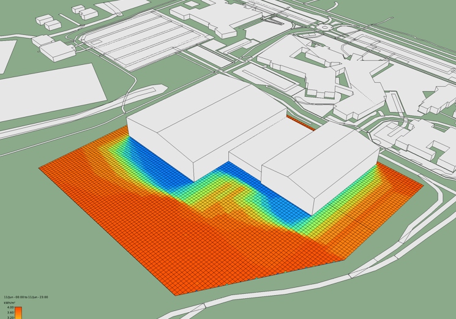Click the roundabout at the top

click(x=324, y=26)
